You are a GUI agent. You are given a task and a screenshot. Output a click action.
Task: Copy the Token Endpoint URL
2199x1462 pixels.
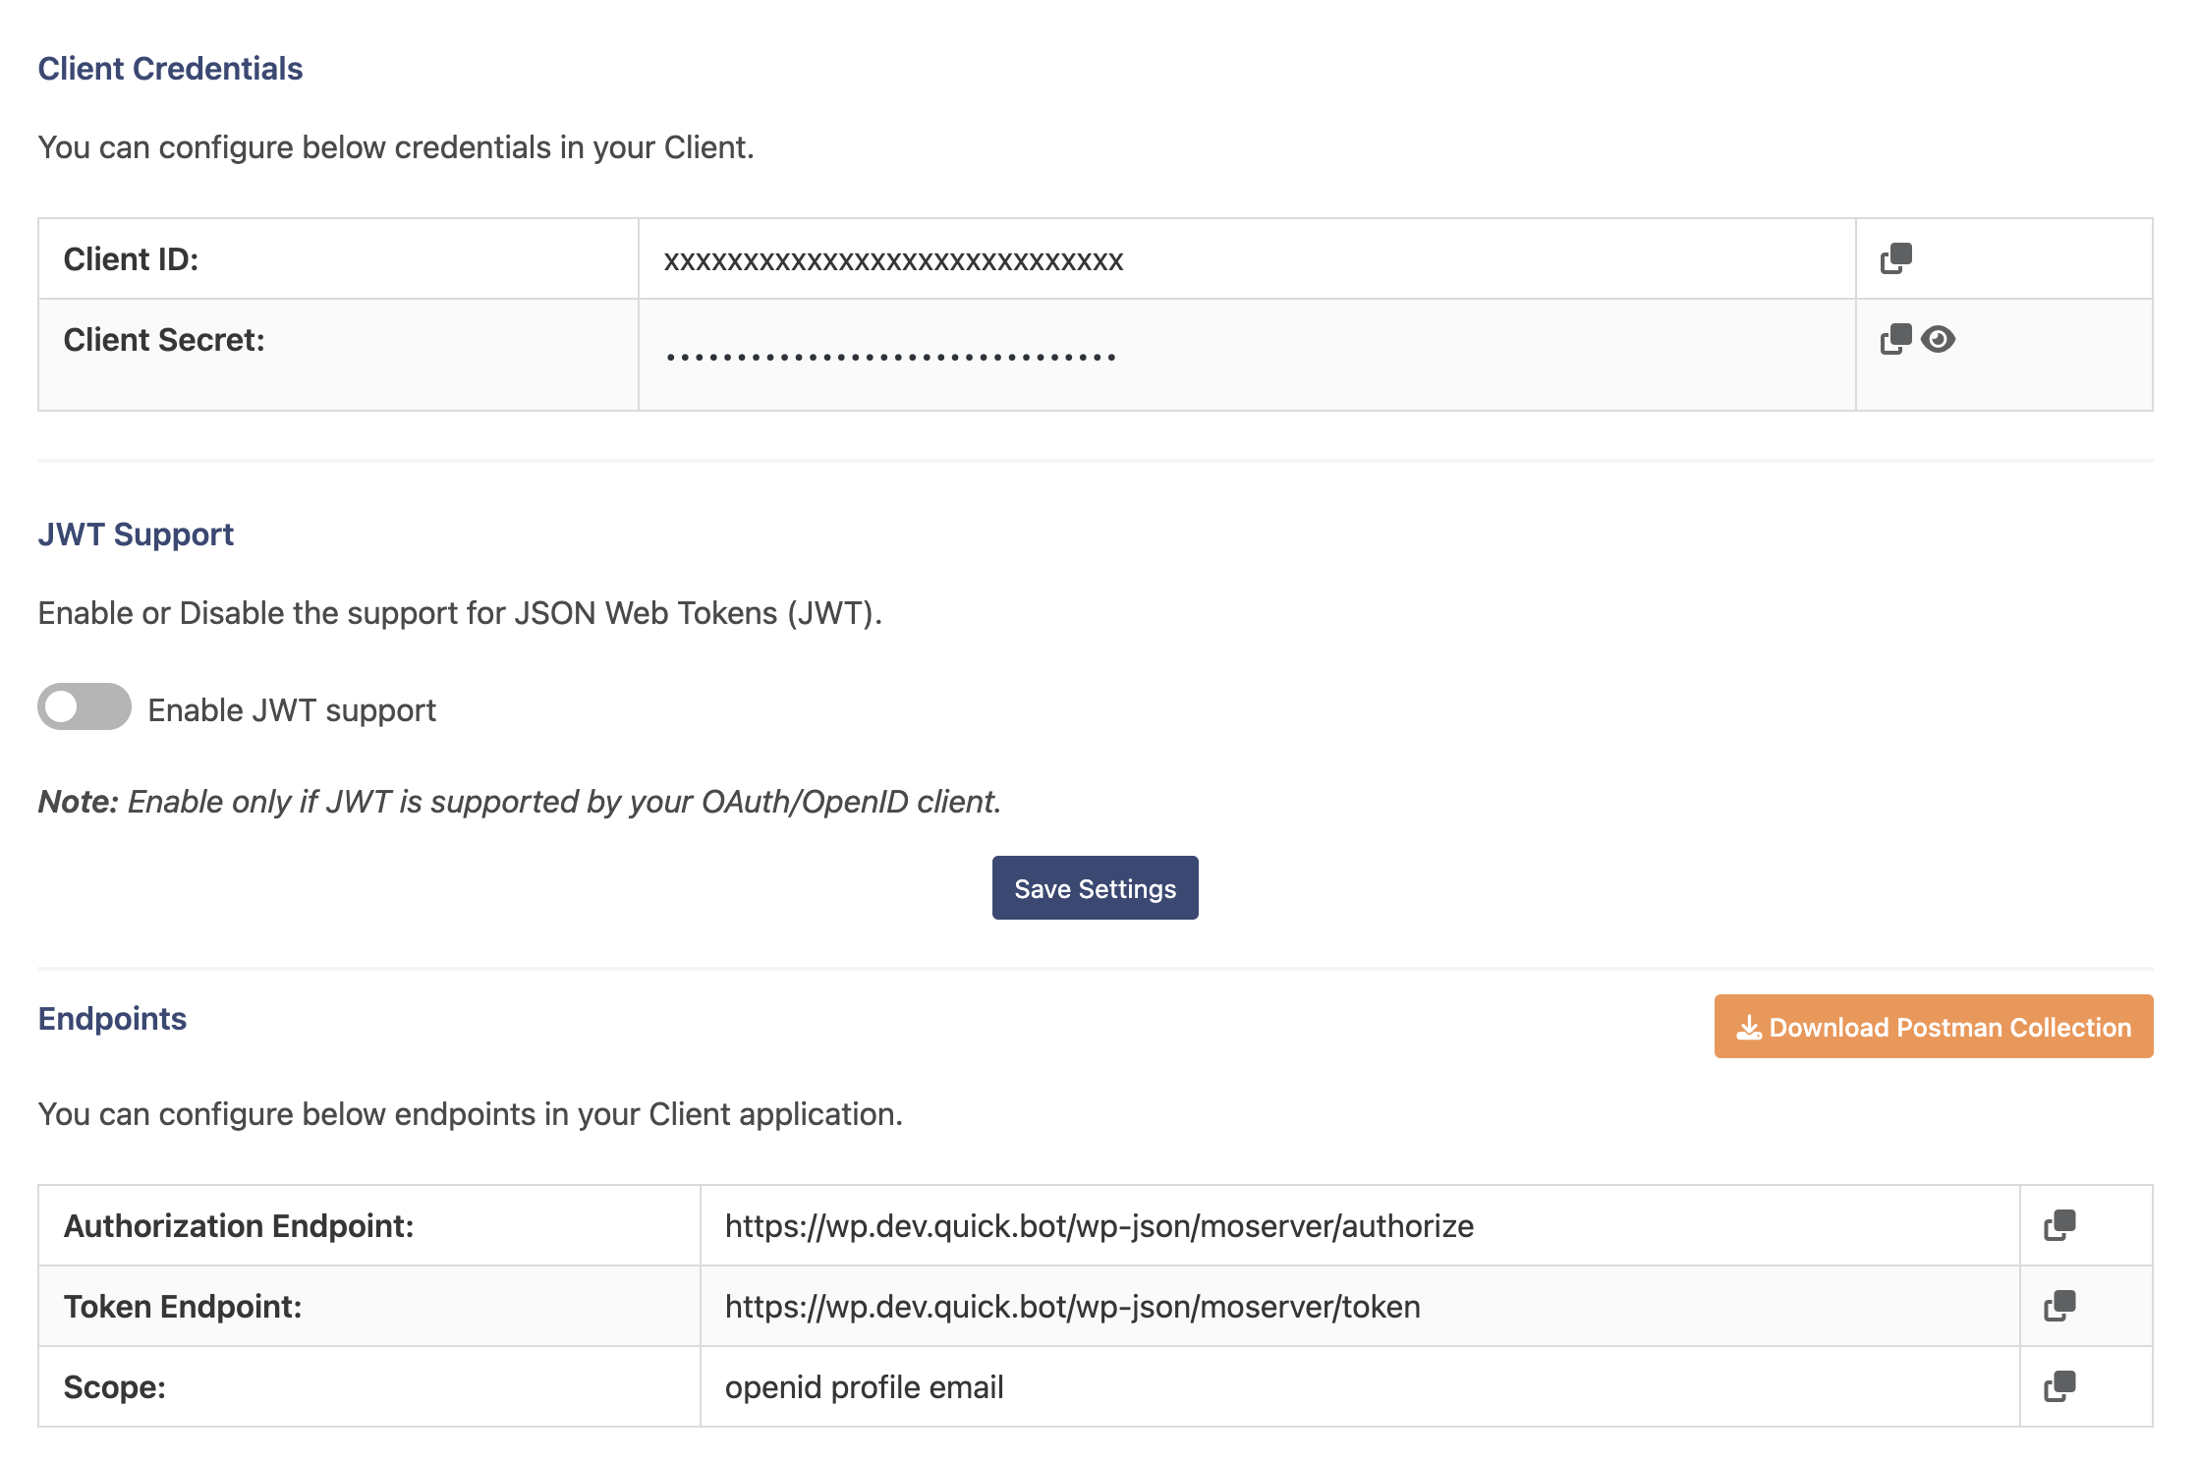click(2058, 1306)
